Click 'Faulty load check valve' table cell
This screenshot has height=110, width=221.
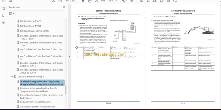[132, 49]
